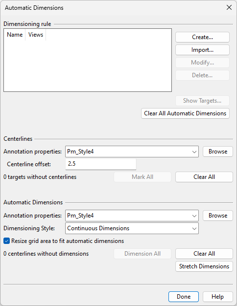Open the Import... rule dialog
Image resolution: width=237 pixels, height=306 pixels.
tap(202, 50)
